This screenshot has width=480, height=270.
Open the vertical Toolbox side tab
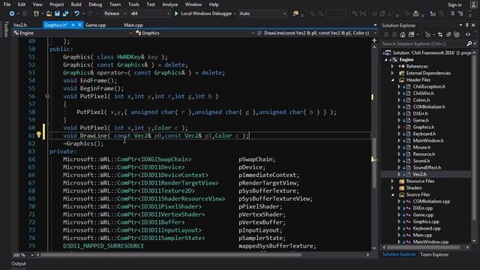pyautogui.click(x=5, y=29)
